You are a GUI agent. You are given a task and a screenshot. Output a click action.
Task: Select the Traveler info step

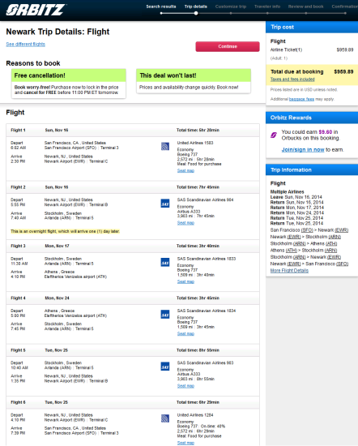point(267,6)
